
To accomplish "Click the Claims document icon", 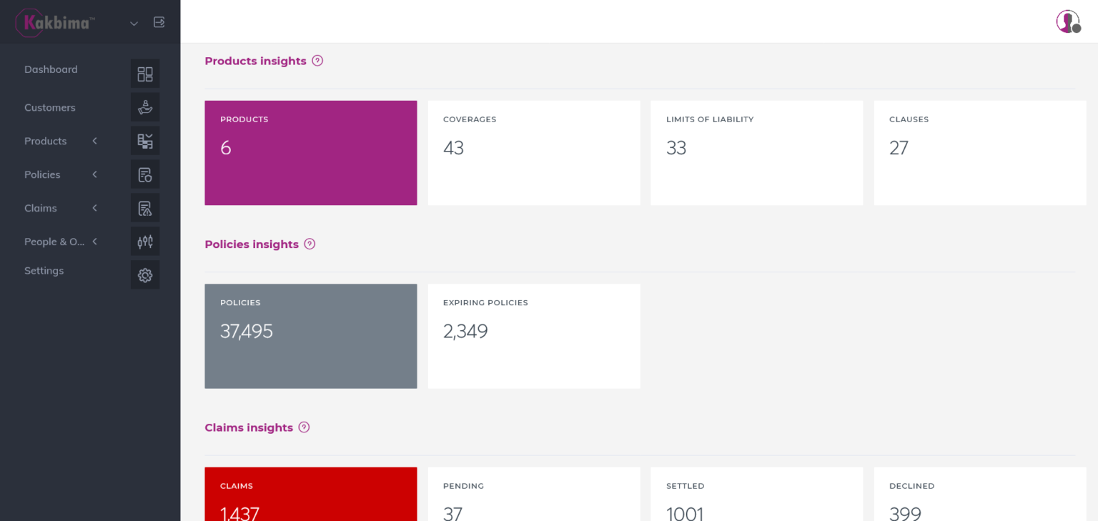I will 145,208.
